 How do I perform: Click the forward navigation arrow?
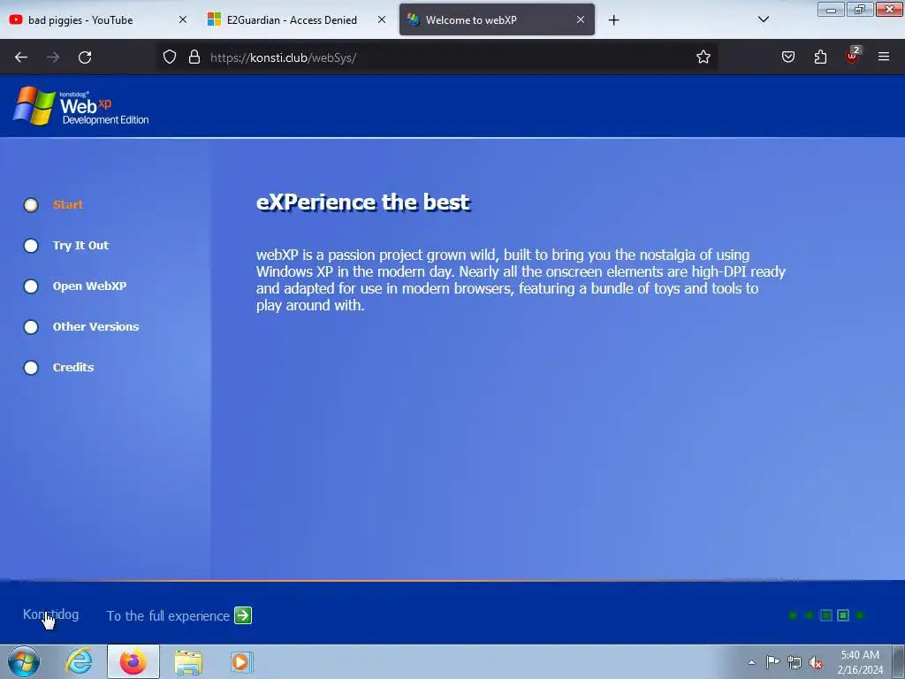coord(53,57)
